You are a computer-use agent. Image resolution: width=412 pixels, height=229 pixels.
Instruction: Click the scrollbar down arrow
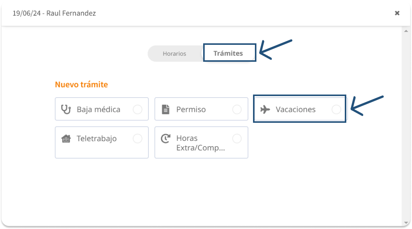pos(406,223)
